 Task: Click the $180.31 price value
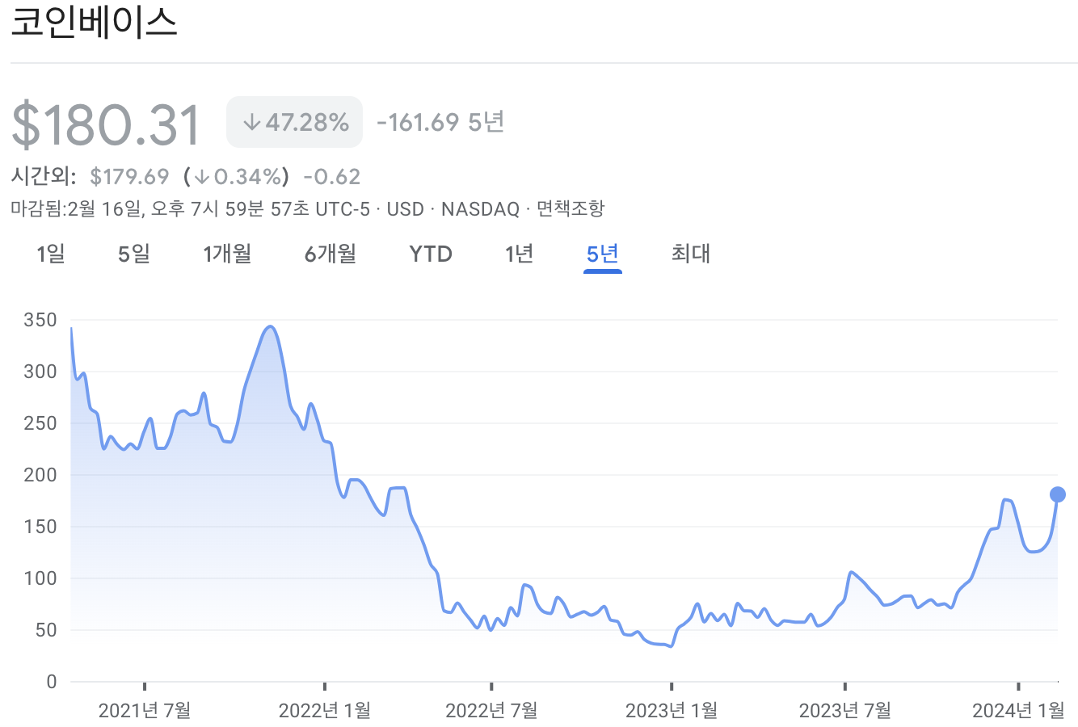[106, 124]
